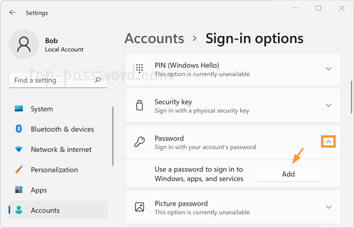Click the search magnifier icon
The image size is (354, 228).
pos(98,80)
